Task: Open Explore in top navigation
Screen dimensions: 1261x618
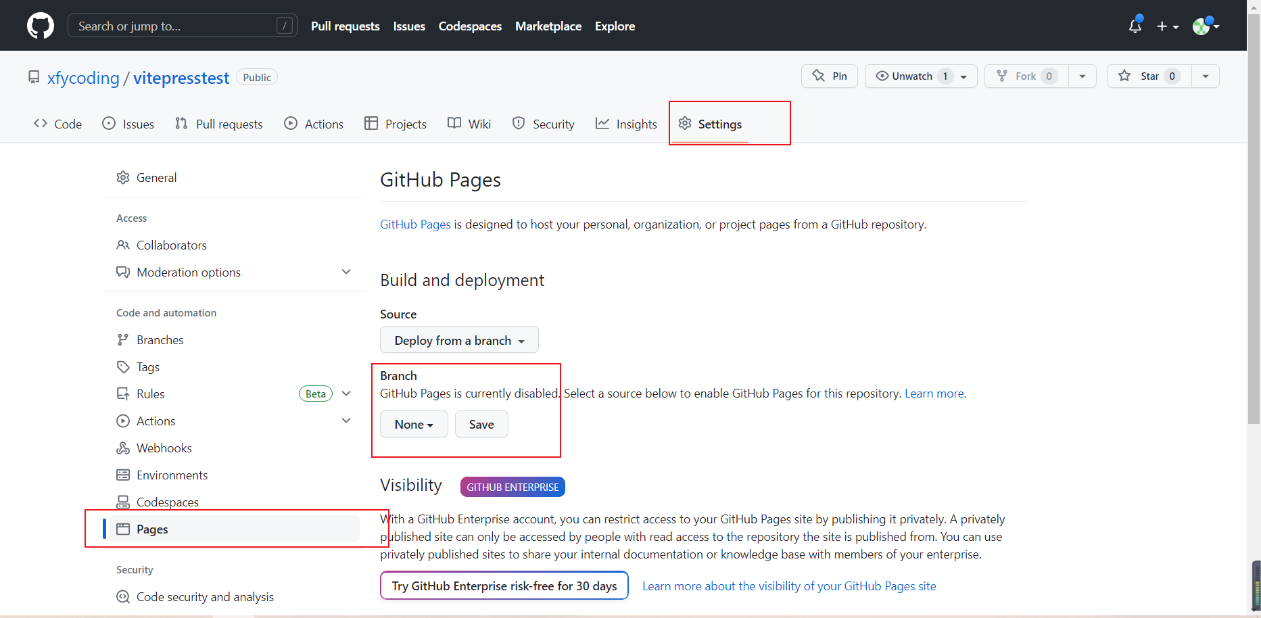Action: 615,26
